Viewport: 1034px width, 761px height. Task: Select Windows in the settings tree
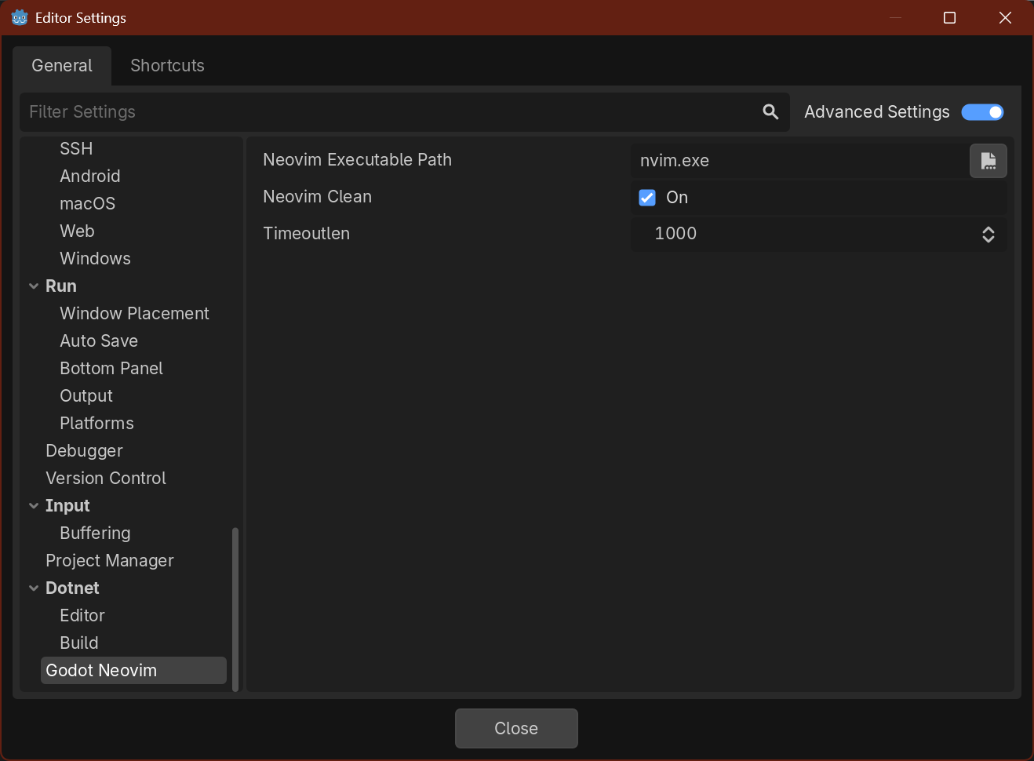click(x=95, y=259)
